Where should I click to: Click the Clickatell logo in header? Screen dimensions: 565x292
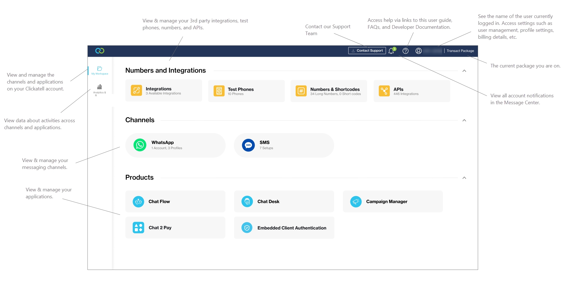(100, 51)
